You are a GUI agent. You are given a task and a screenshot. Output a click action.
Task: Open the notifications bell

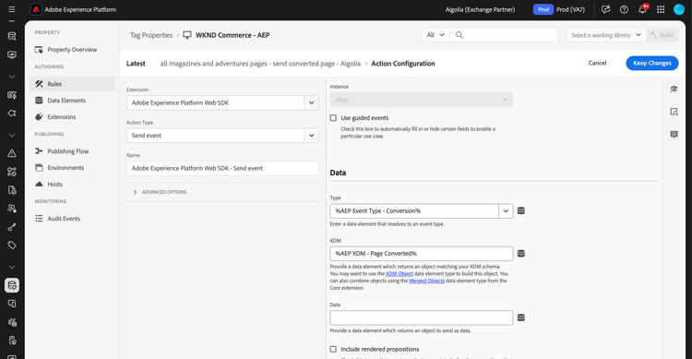pyautogui.click(x=642, y=9)
